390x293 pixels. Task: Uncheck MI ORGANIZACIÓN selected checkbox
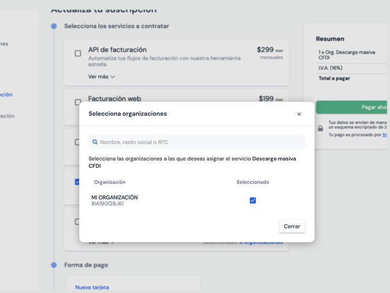(x=253, y=200)
